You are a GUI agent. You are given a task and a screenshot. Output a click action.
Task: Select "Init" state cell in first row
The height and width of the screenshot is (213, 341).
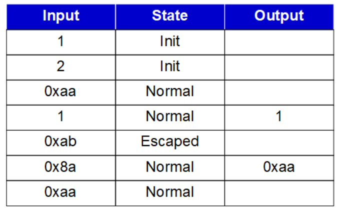169,41
